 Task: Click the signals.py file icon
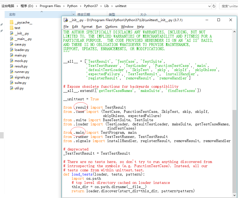click(11, 77)
